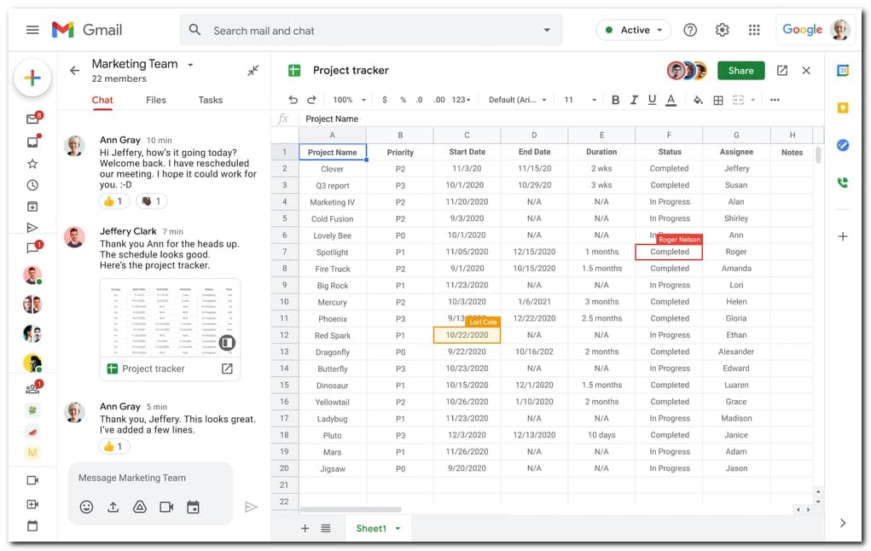Switch to the Tasks tab
The image size is (871, 551).
[x=211, y=100]
